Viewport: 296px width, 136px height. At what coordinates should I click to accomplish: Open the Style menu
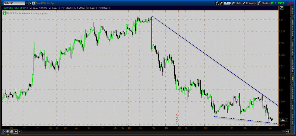pyautogui.click(x=236, y=3)
